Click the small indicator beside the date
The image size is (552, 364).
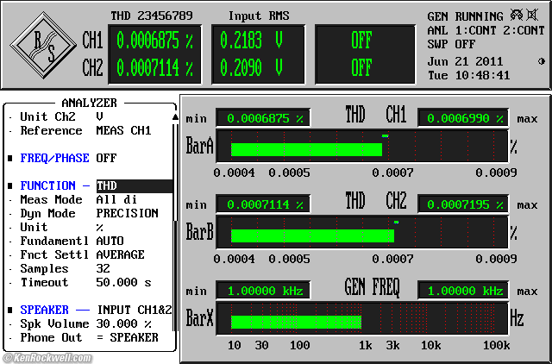click(542, 61)
